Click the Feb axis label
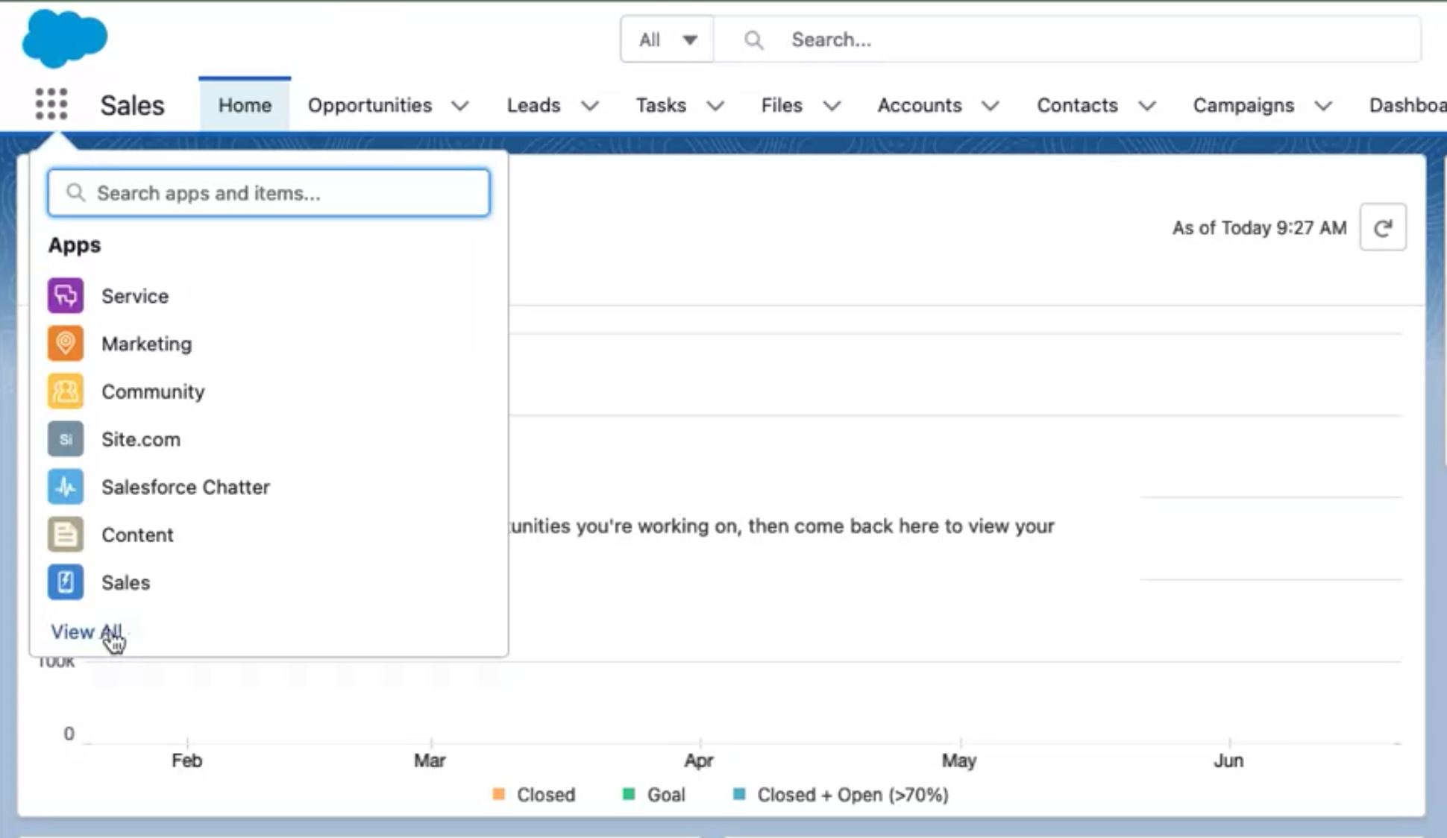Viewport: 1447px width, 838px height. (x=186, y=760)
